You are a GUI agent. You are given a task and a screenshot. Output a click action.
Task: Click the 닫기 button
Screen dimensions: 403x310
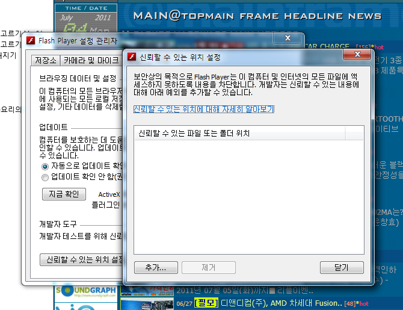[x=342, y=267]
